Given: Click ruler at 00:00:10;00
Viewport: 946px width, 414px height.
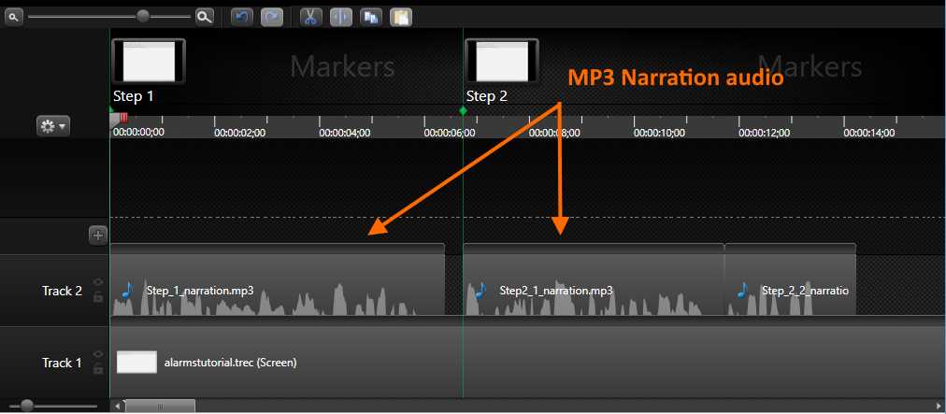Looking at the screenshot, I should click(x=659, y=133).
